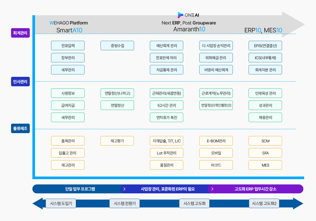Click the WEHAGO Platform heading text
Screen dimensions: 316x221
click(x=69, y=23)
